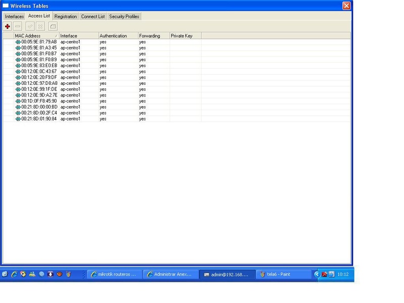Disable the entry with the X toolbar button
The width and height of the screenshot is (404, 303).
click(x=40, y=26)
